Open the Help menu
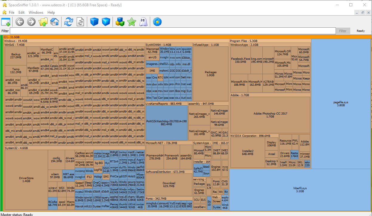 pos(51,12)
